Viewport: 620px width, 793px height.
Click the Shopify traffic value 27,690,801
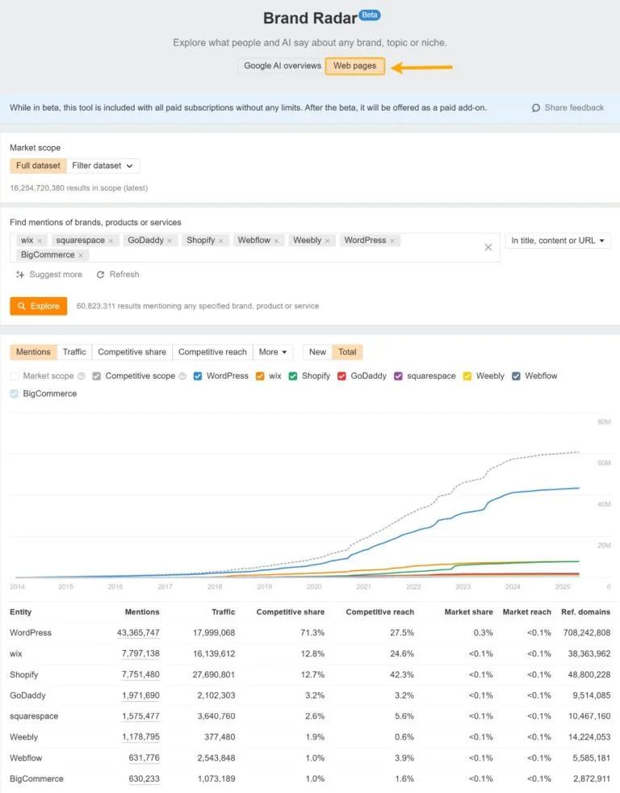(214, 674)
